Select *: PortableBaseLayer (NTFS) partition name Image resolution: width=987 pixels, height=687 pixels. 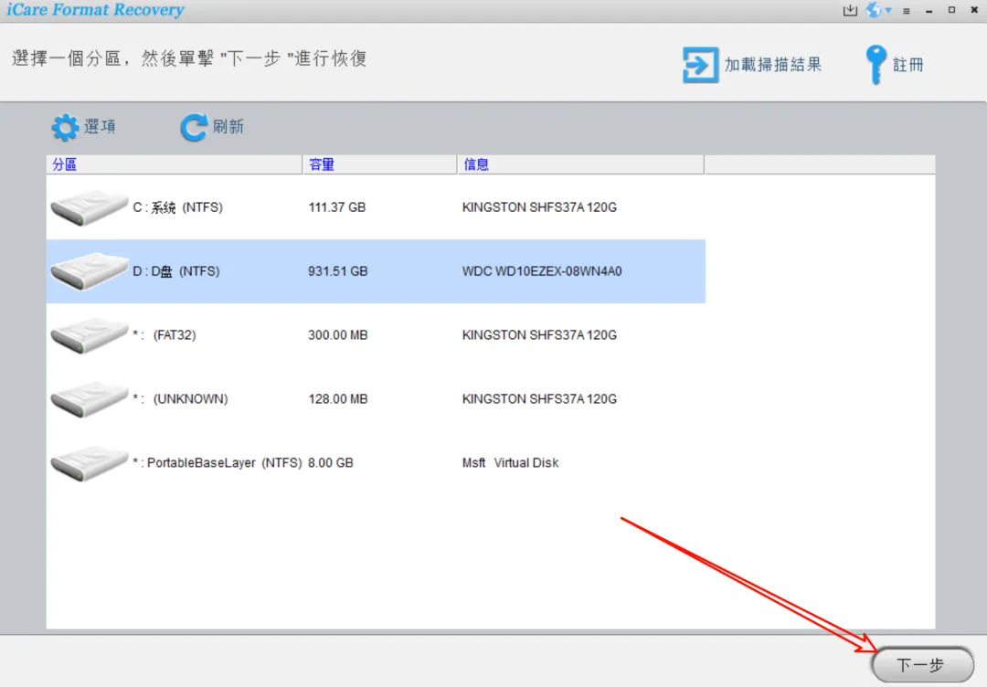point(218,463)
